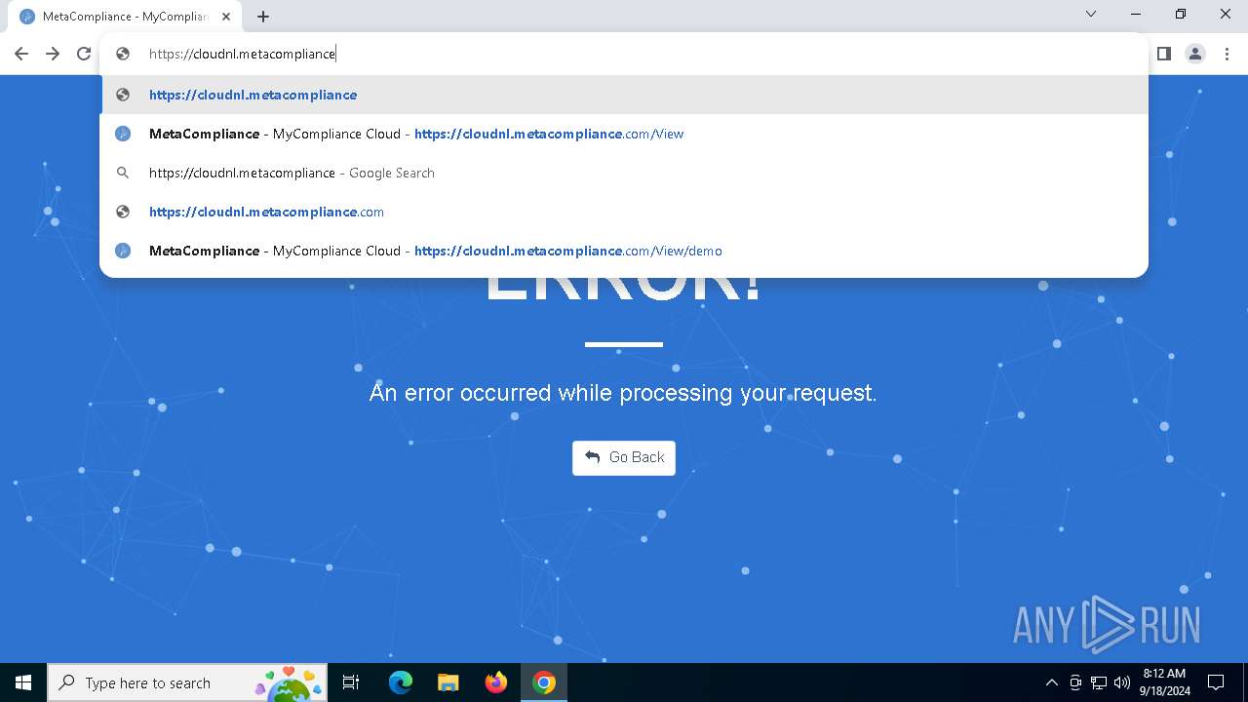
Task: Open the Chrome side panel icon
Action: point(1164,54)
